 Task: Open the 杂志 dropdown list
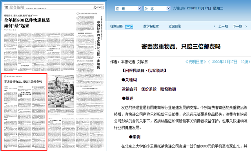pos(157,9)
